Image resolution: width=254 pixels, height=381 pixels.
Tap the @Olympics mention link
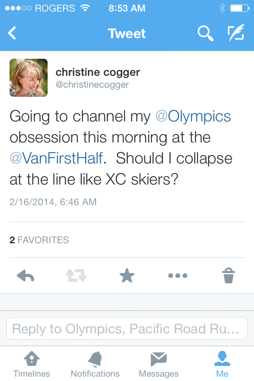point(193,116)
